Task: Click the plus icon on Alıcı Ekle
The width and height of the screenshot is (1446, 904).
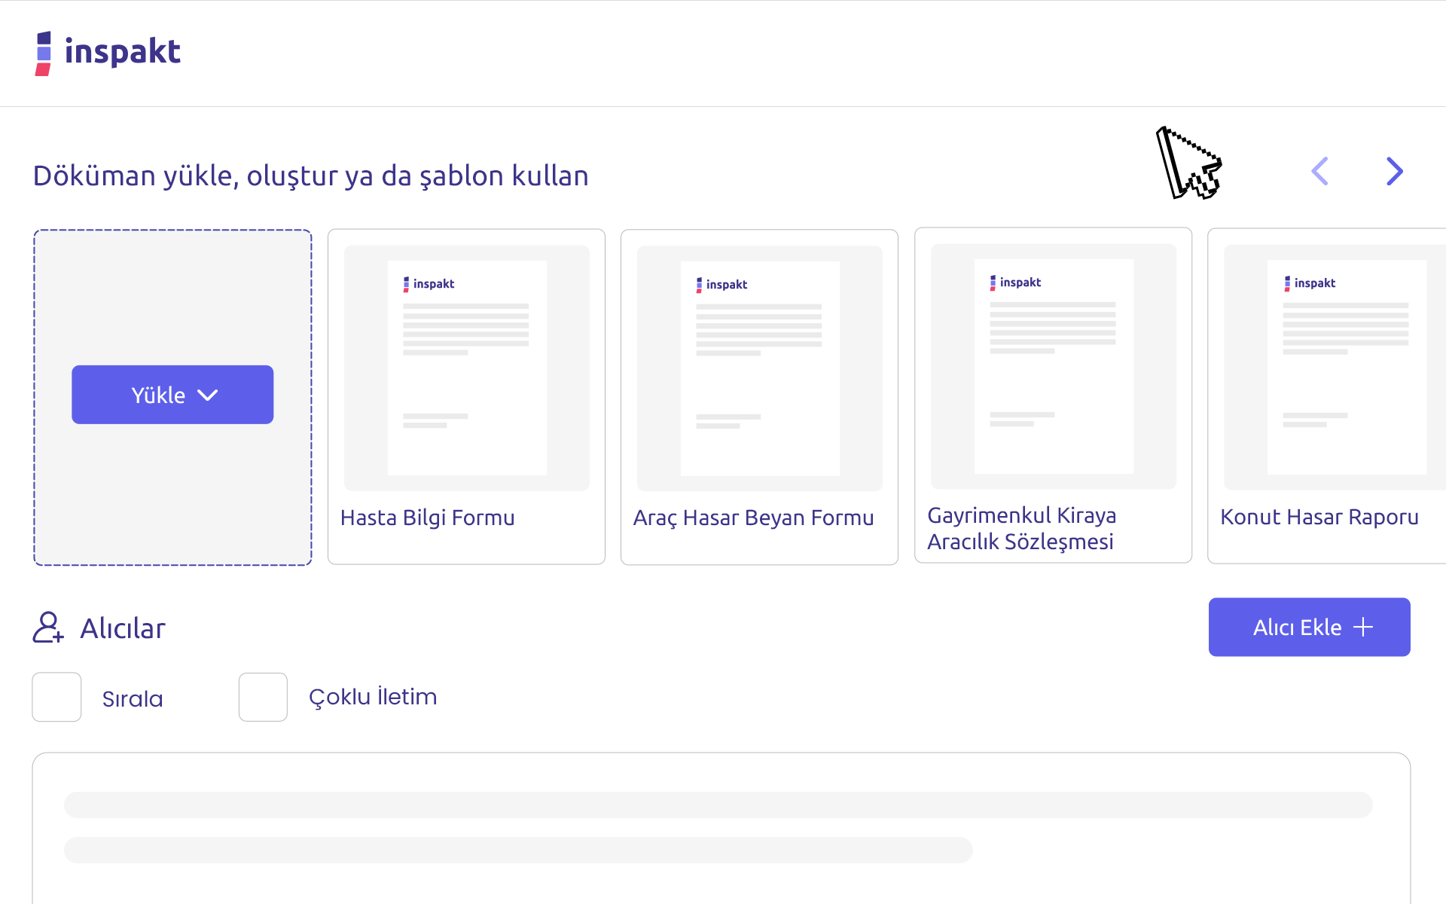Action: point(1363,628)
